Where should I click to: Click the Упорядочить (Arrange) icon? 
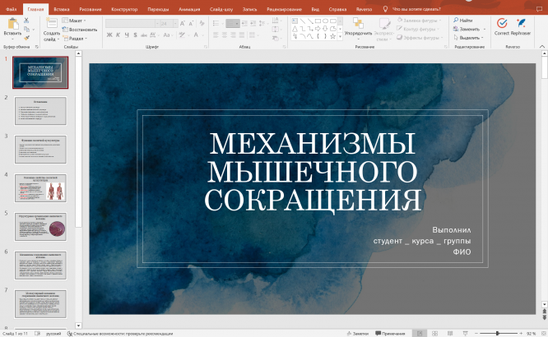pos(358,24)
